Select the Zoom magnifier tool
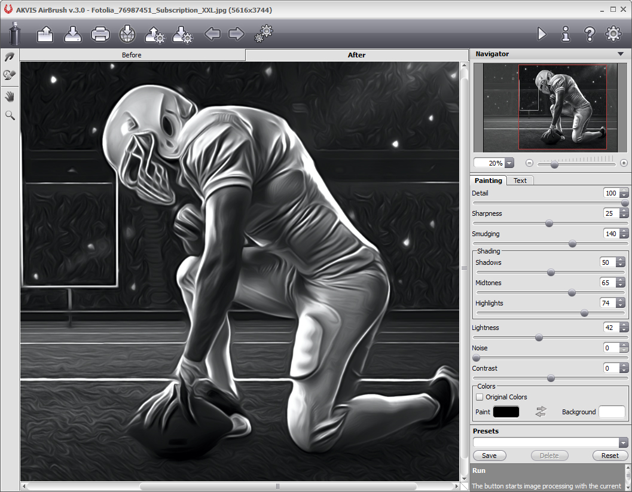Image resolution: width=632 pixels, height=492 pixels. (x=10, y=115)
